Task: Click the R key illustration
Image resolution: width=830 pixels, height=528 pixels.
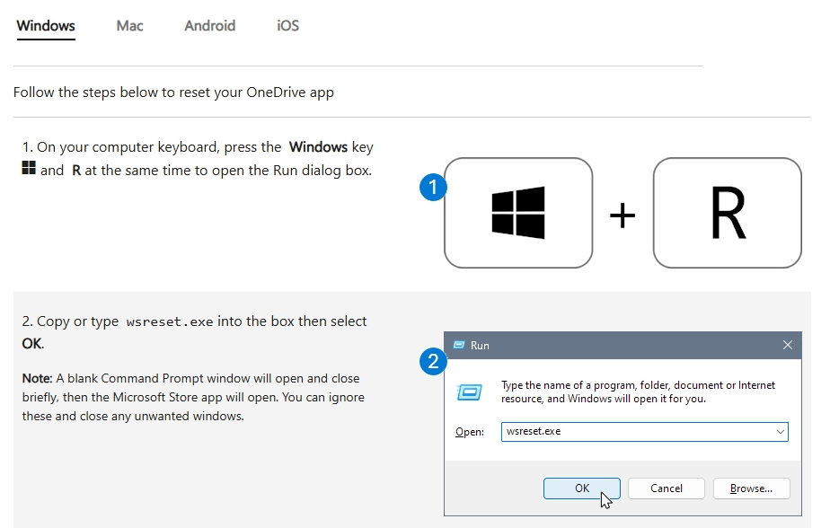Action: tap(728, 213)
